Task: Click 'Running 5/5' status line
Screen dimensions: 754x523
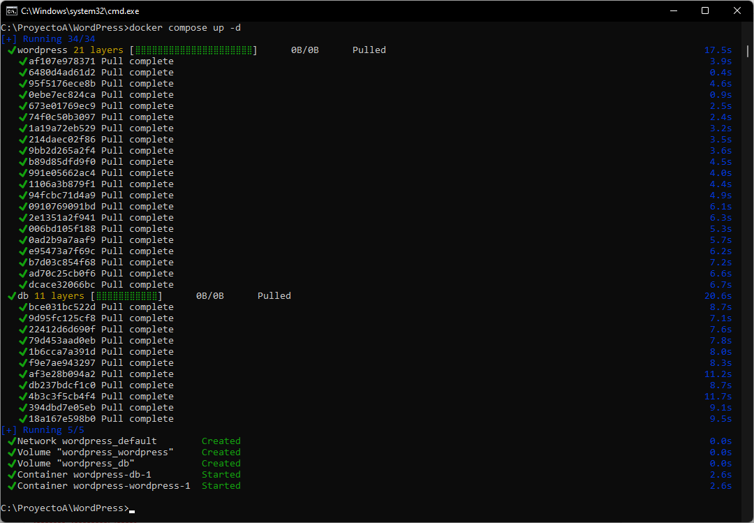Action: tap(43, 430)
